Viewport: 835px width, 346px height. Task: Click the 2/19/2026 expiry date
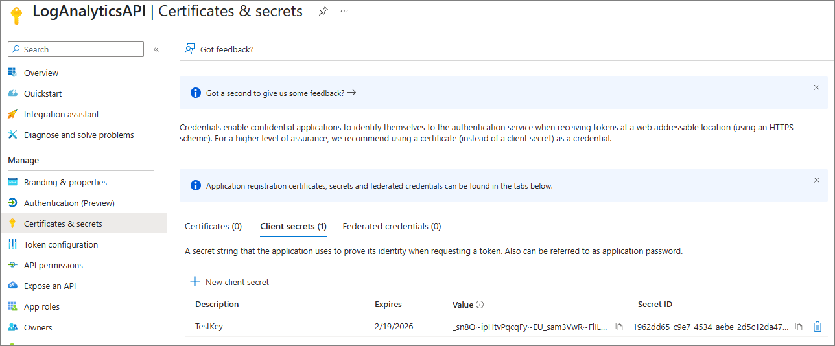tap(393, 327)
